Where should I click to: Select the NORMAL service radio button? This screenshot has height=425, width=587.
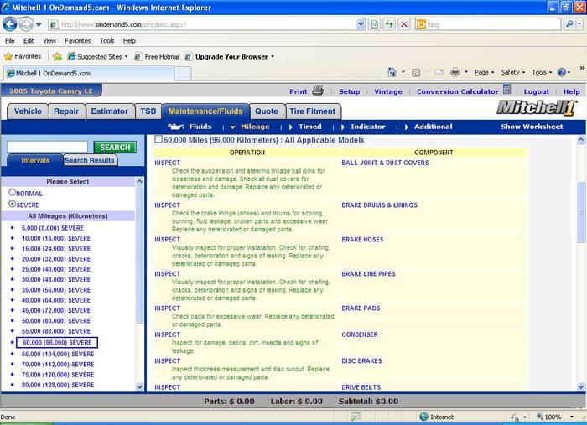coord(12,193)
